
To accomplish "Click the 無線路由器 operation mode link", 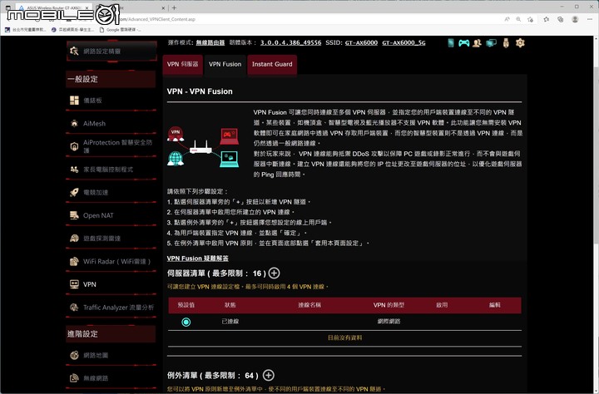I will click(210, 42).
